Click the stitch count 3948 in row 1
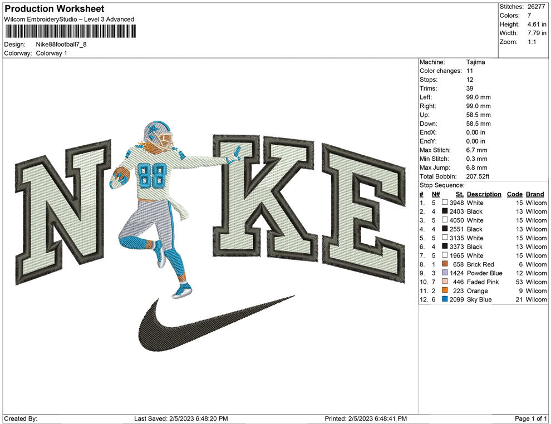This screenshot has height=424, width=551. (456, 203)
